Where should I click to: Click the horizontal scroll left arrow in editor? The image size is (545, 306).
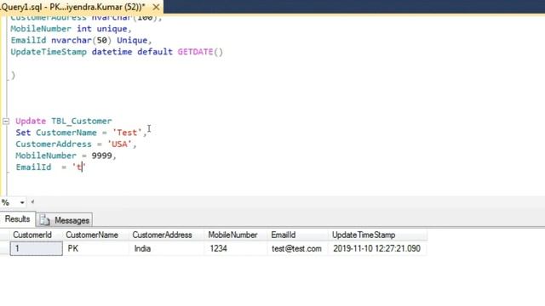32,202
